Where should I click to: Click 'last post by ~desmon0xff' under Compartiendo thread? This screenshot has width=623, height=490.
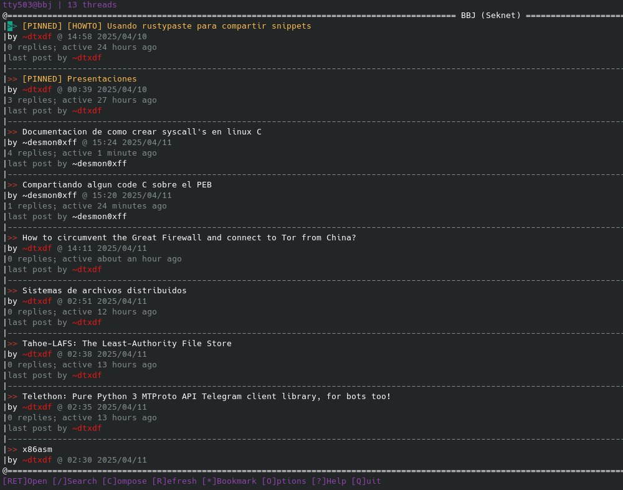coord(67,217)
